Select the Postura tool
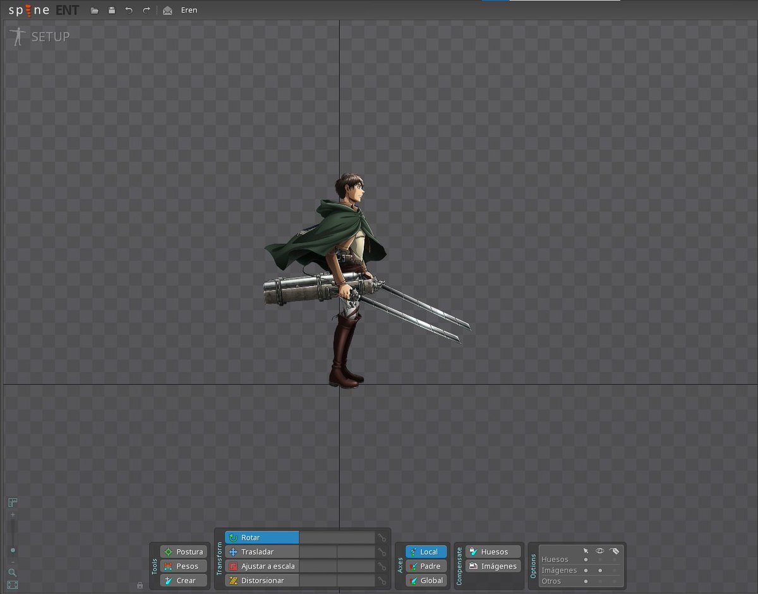The image size is (758, 594). tap(183, 552)
